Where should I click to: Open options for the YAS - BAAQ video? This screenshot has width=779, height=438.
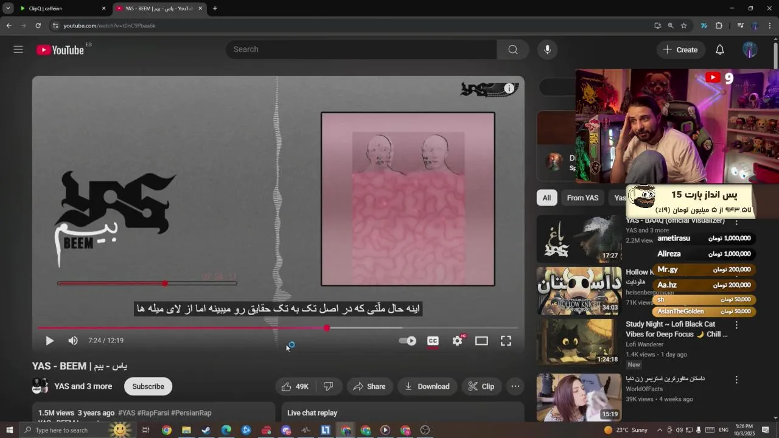[x=736, y=221]
